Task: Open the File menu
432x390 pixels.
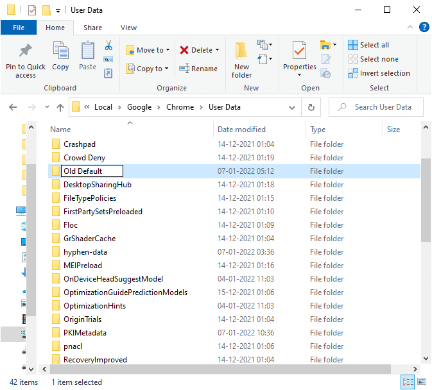Action: click(19, 28)
